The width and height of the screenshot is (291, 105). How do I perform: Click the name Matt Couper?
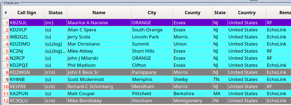81,94
